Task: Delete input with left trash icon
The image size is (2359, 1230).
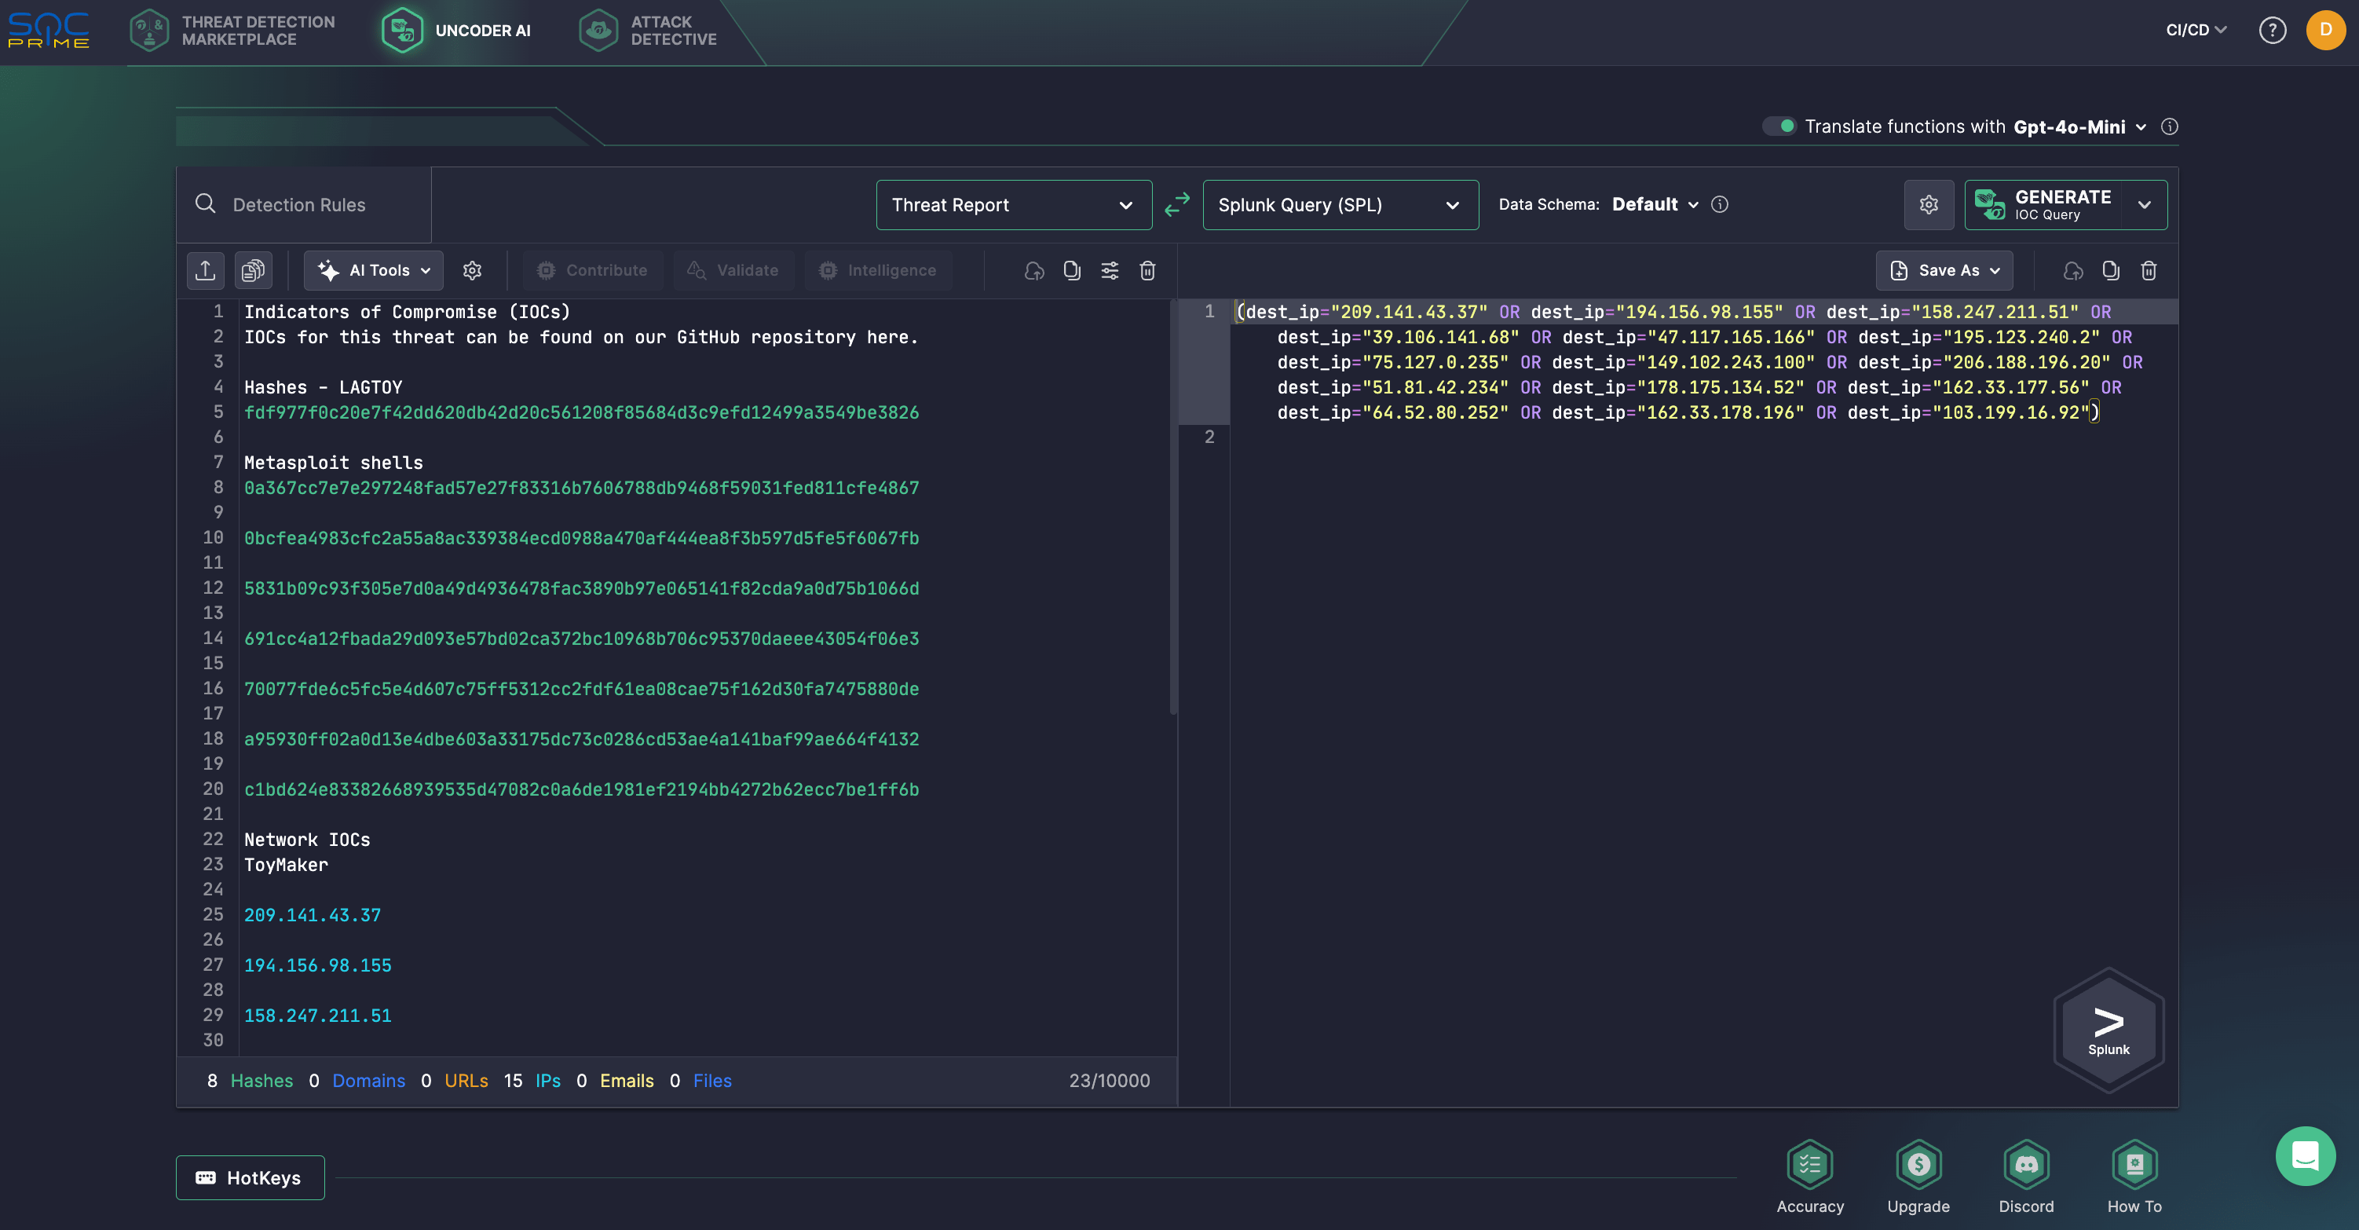Action: (1147, 270)
